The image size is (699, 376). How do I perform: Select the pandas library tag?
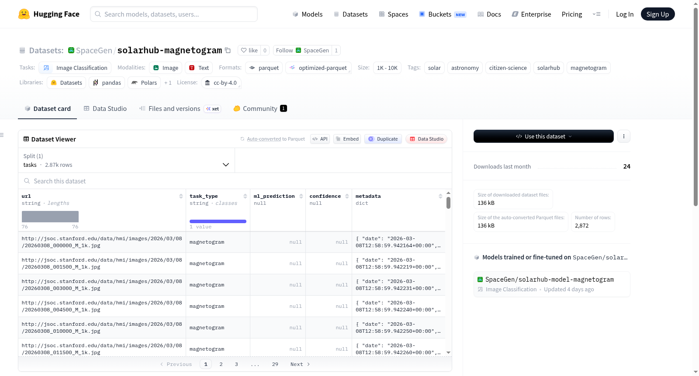(107, 83)
